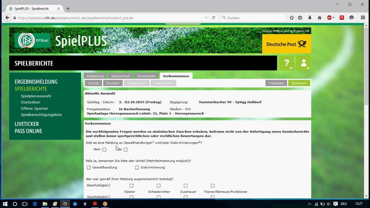Click the DFBnet logo

[33, 40]
